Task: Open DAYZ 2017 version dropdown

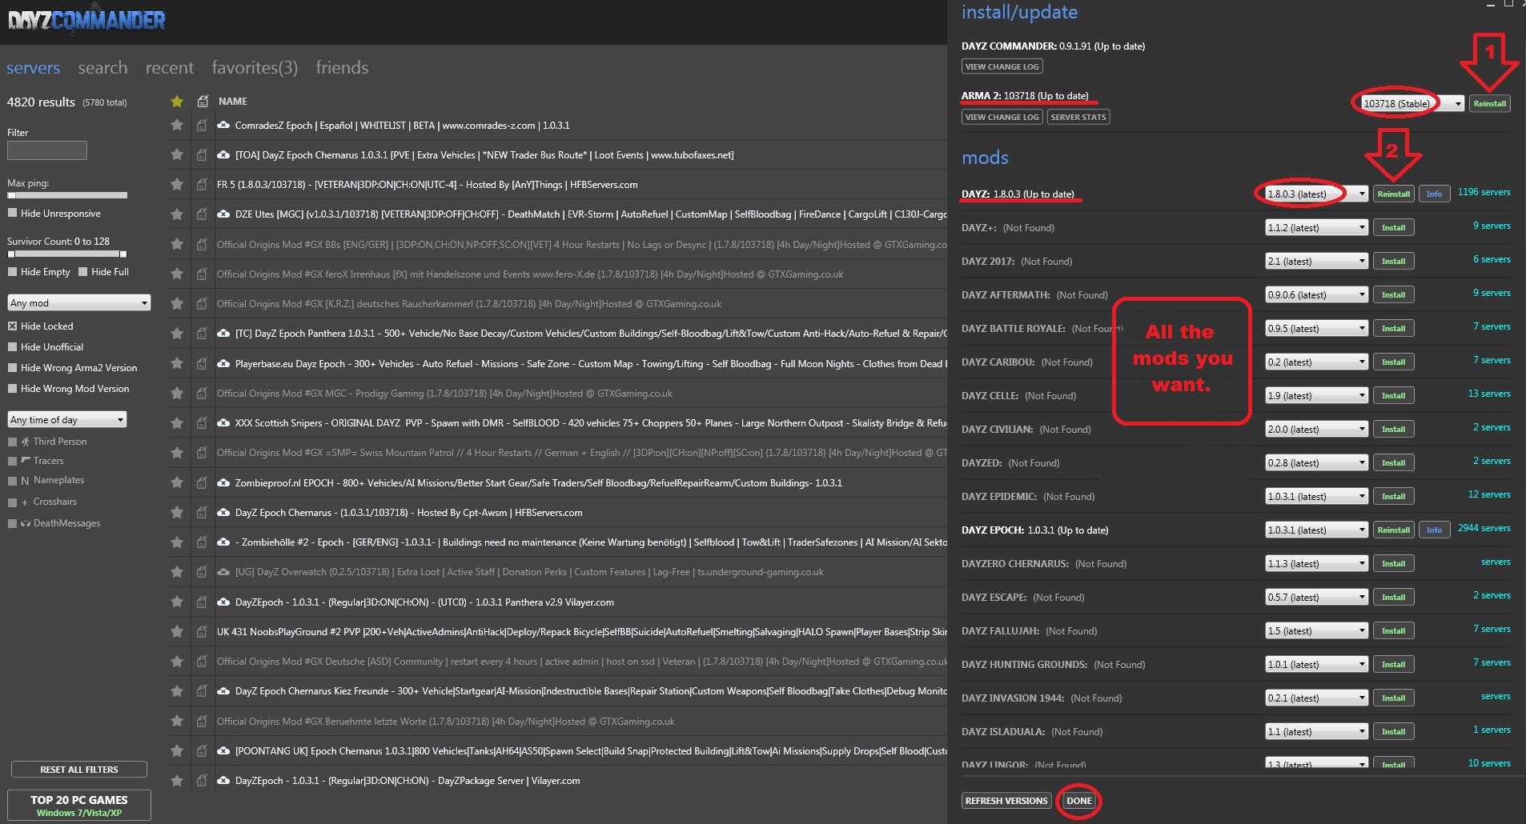Action: [x=1316, y=261]
